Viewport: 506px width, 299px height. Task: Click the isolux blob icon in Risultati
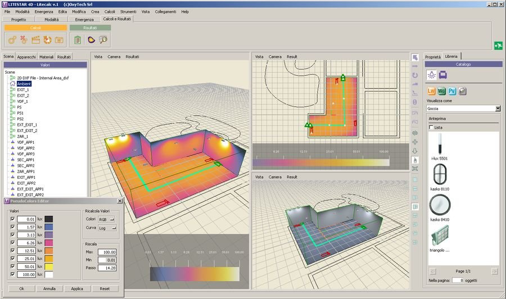(x=91, y=40)
